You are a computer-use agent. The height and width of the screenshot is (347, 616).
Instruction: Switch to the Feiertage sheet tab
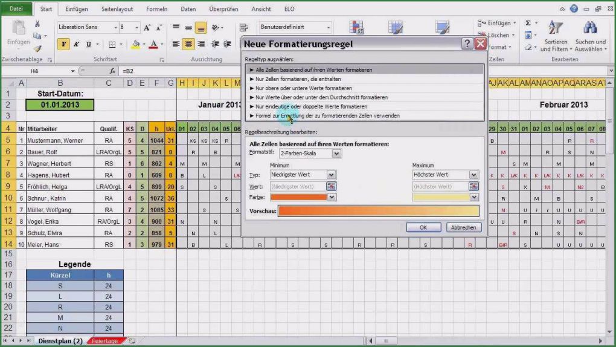click(106, 341)
